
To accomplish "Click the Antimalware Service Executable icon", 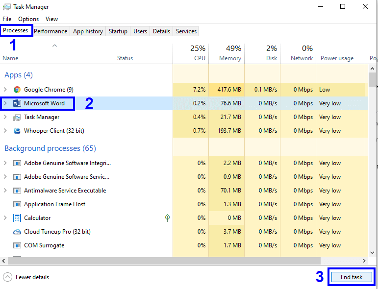I will (17, 191).
